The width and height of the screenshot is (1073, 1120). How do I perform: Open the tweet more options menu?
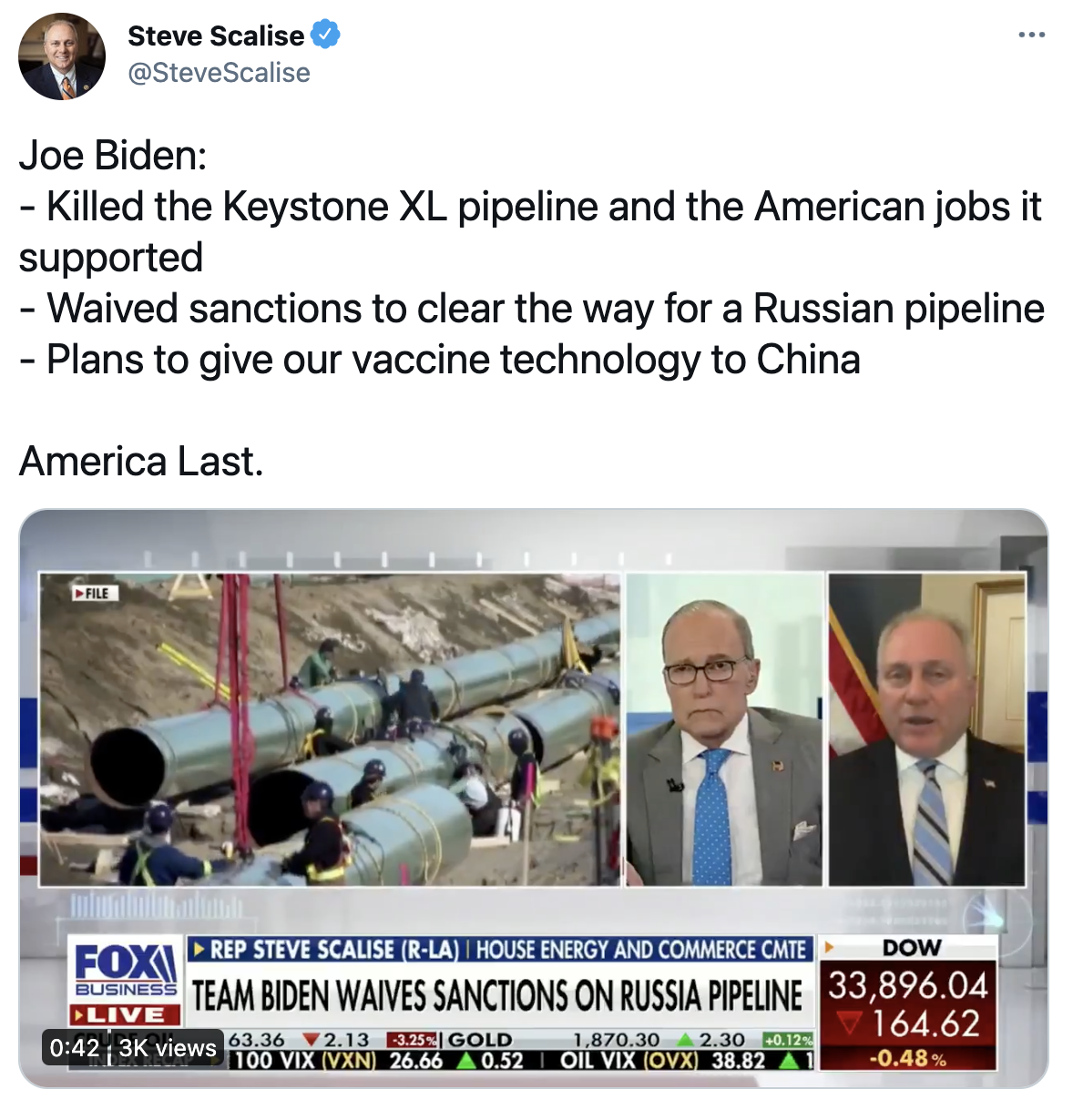point(1032,36)
